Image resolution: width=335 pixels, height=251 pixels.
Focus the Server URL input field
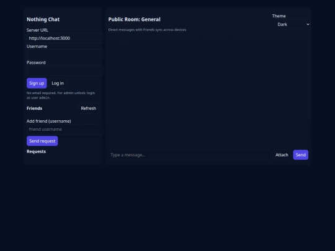[65, 38]
